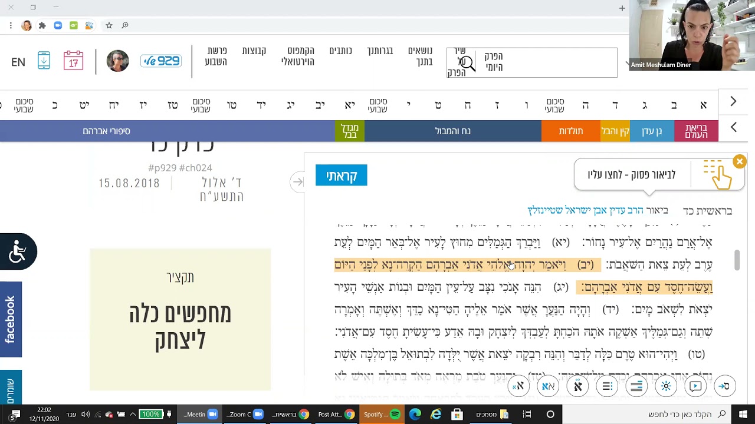Image resolution: width=755 pixels, height=424 pixels.
Task: Click the תקציר summary card
Action: pyautogui.click(x=180, y=319)
